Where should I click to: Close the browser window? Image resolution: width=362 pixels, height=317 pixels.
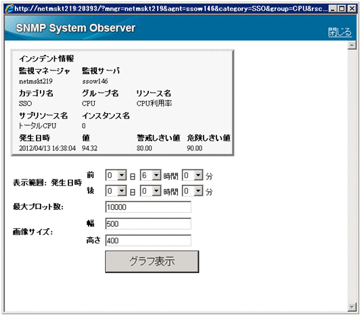352,9
